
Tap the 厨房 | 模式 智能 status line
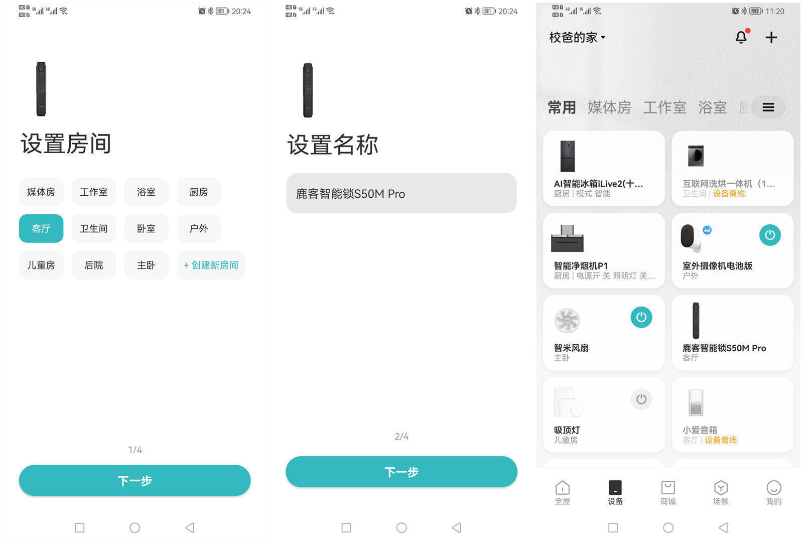coord(582,194)
